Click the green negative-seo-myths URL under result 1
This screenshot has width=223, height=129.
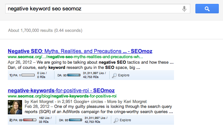(x=75, y=57)
